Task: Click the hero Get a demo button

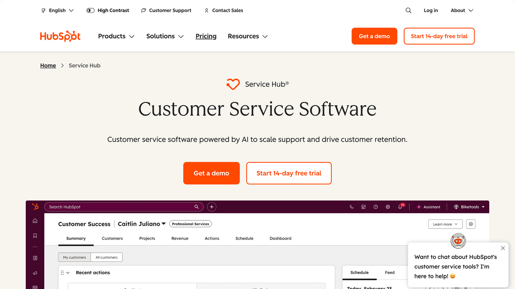Action: pos(212,173)
